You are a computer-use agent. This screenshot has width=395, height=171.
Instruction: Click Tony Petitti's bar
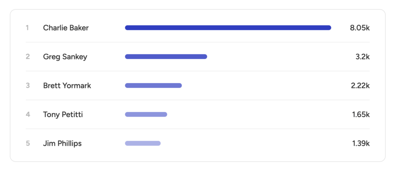(x=146, y=115)
